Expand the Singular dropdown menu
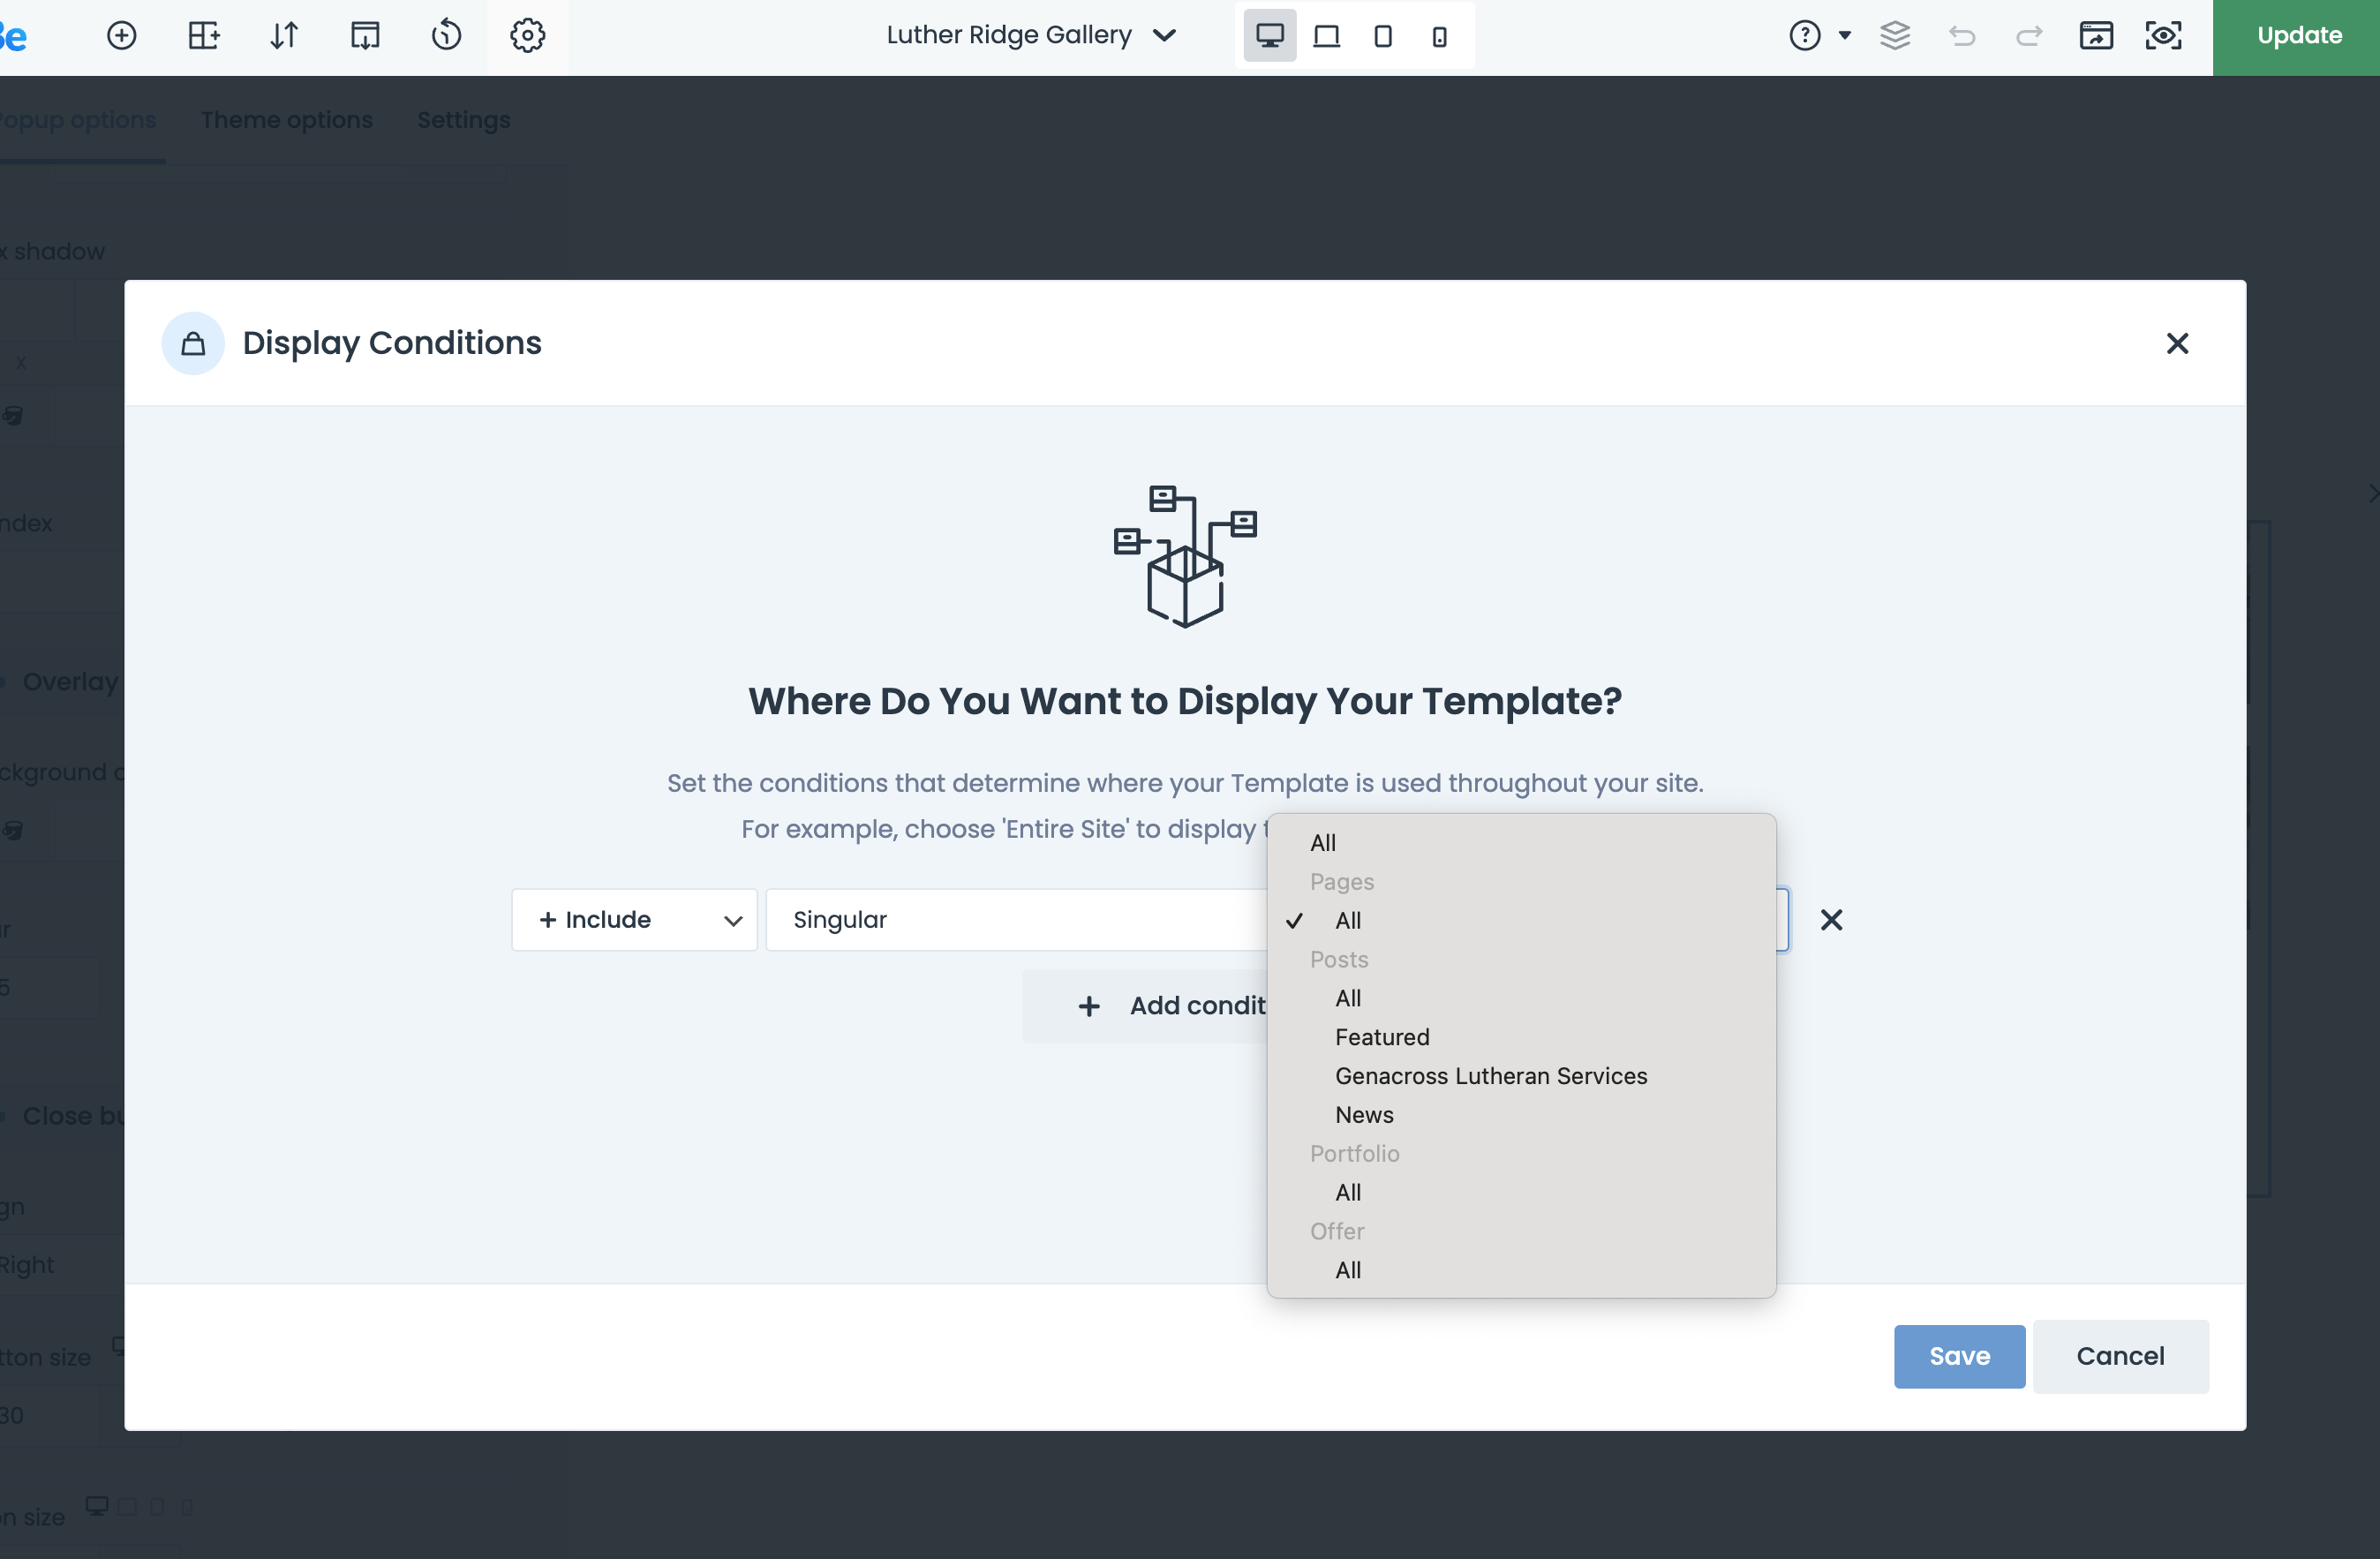 point(1013,919)
